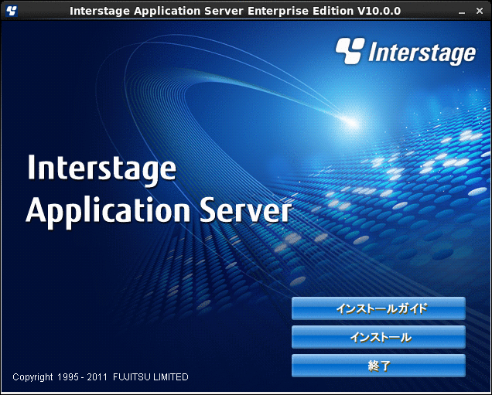This screenshot has width=492, height=395.
Task: Click the Interstage logo at top right
Action: click(405, 52)
